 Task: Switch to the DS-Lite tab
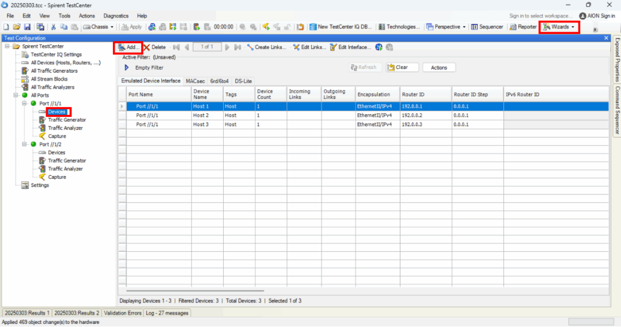[x=243, y=81]
